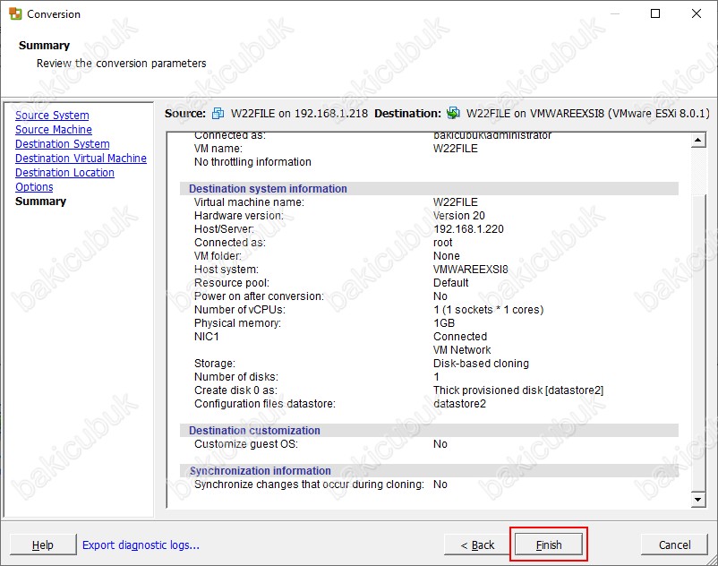Click the Conversion app icon in title bar
This screenshot has width=718, height=566.
tap(15, 13)
